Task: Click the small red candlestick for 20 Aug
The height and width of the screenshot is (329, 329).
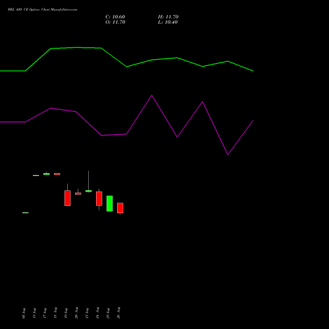Action: click(x=78, y=193)
